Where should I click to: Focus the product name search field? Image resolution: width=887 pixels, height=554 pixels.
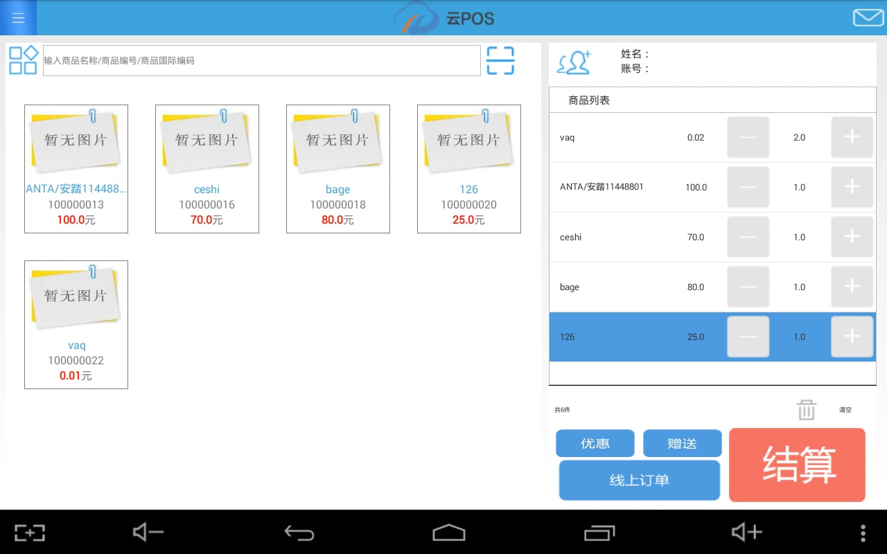click(262, 61)
